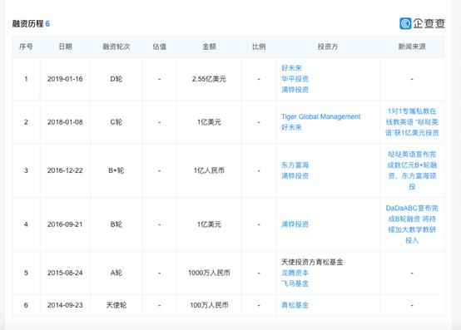This screenshot has width=461, height=330.
Task: Select the 新闻来源 column header
Action: 412,47
